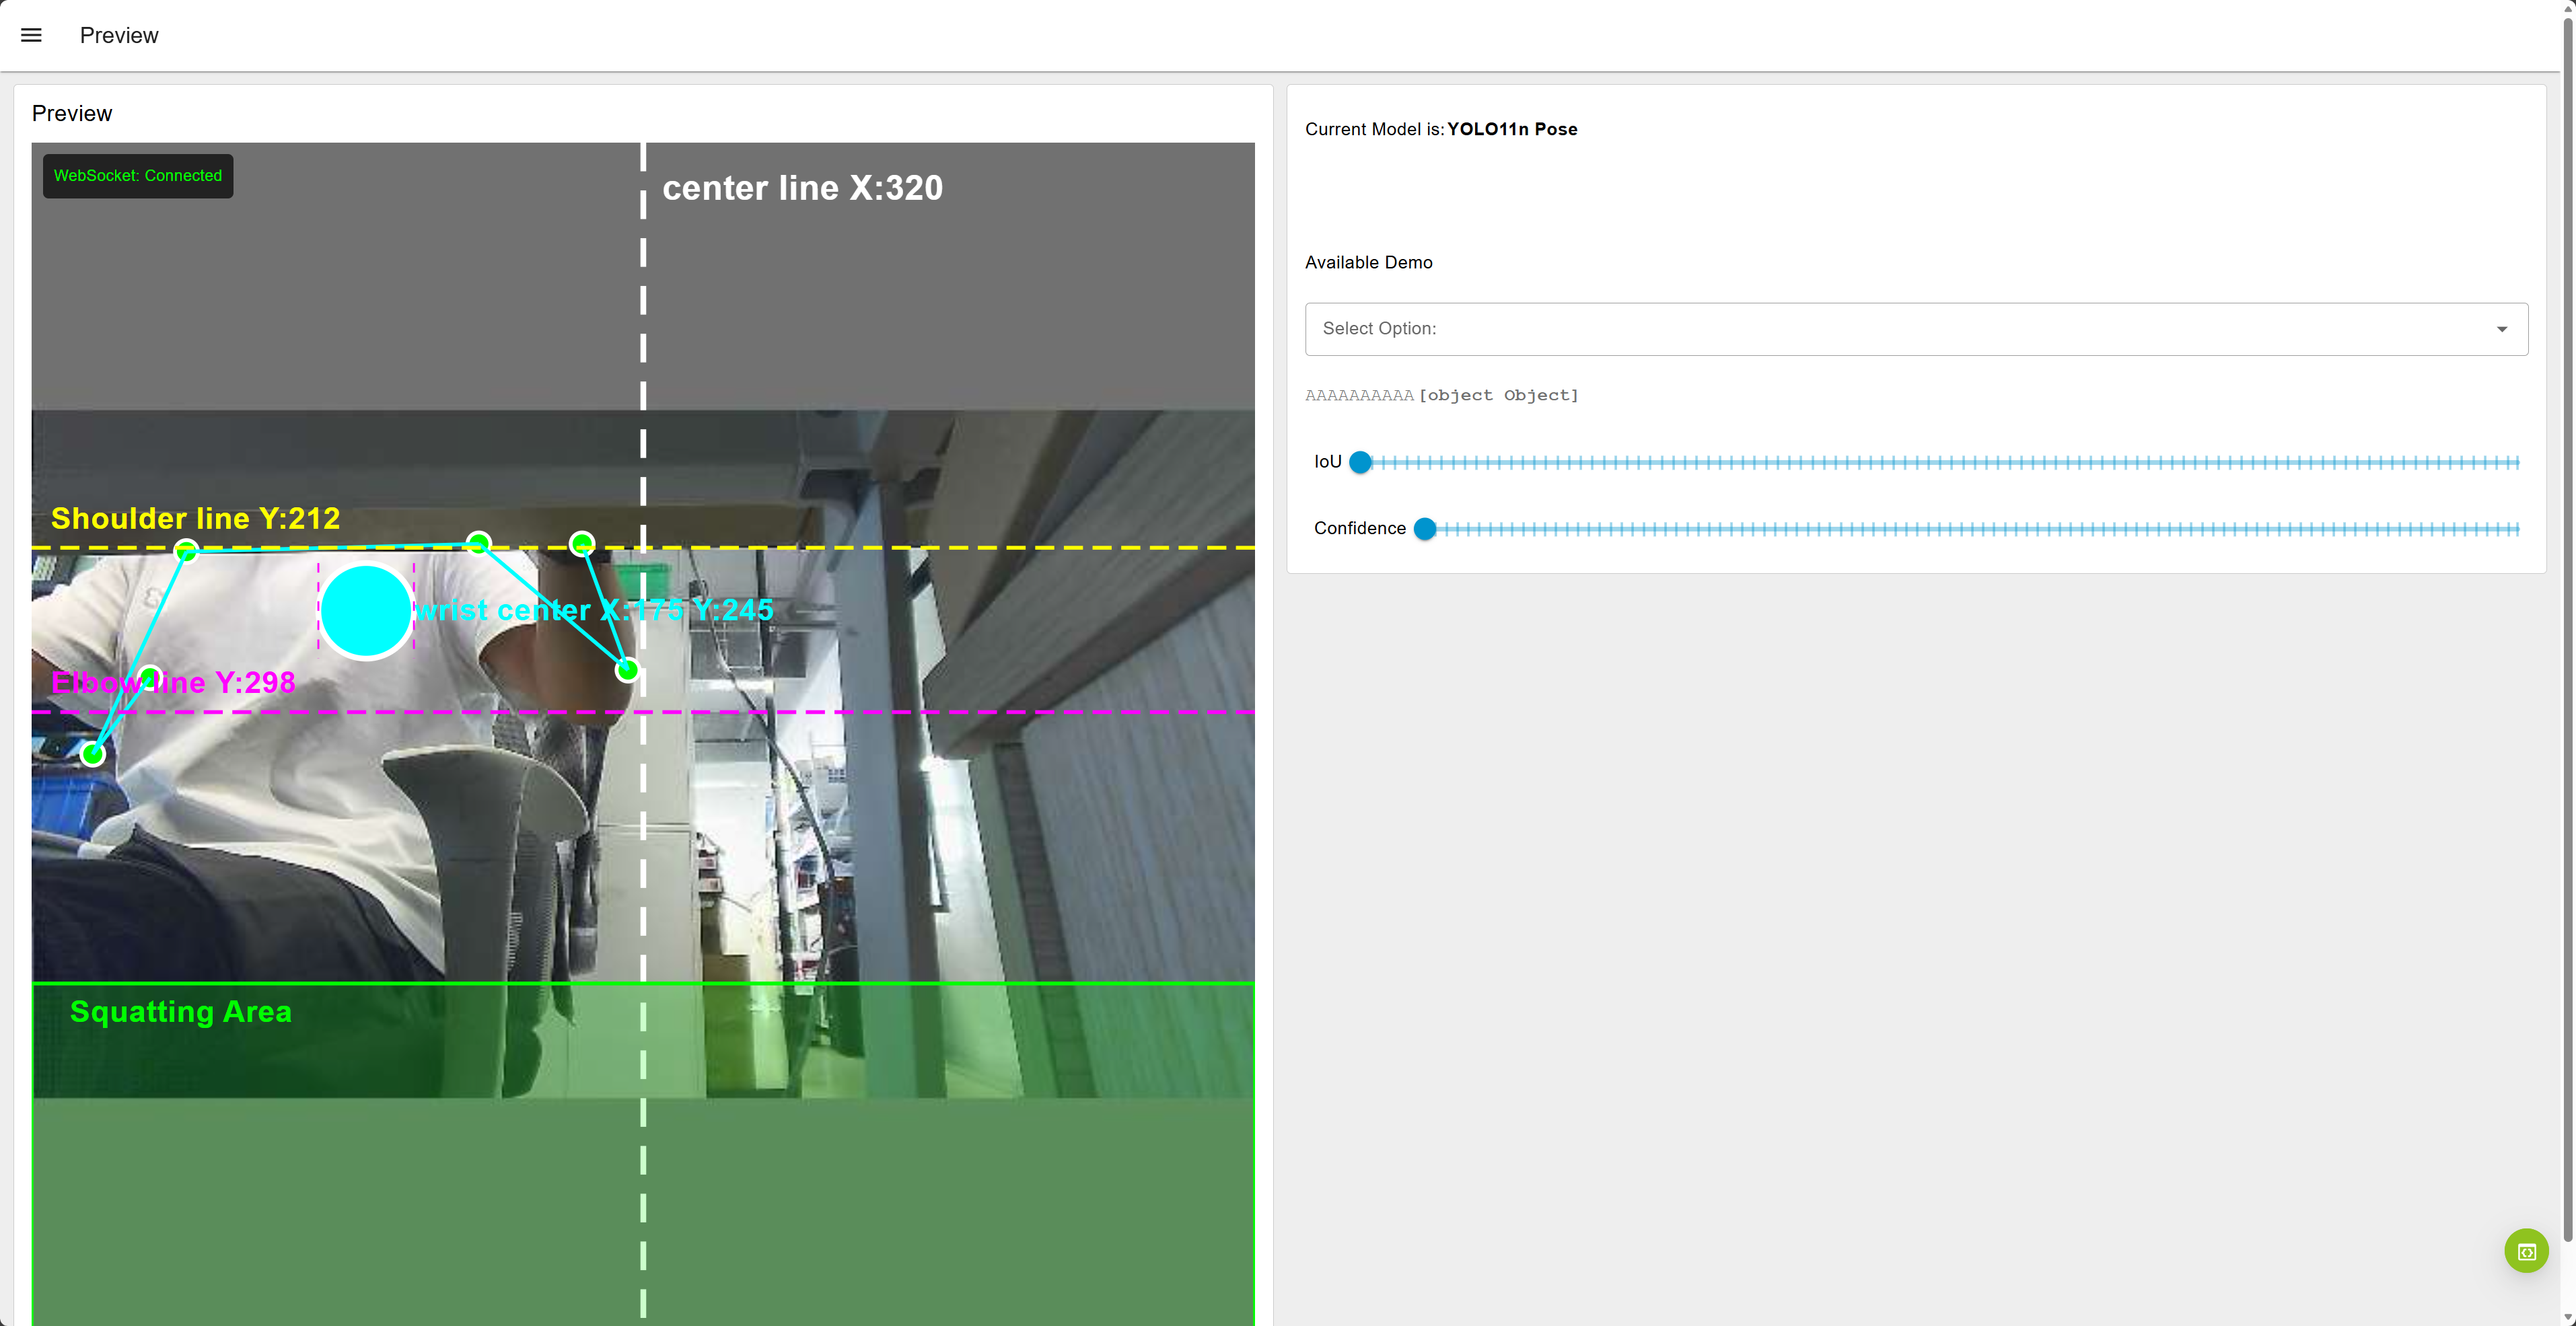Image resolution: width=2576 pixels, height=1326 pixels.
Task: Click the Preview panel heading
Action: click(72, 113)
